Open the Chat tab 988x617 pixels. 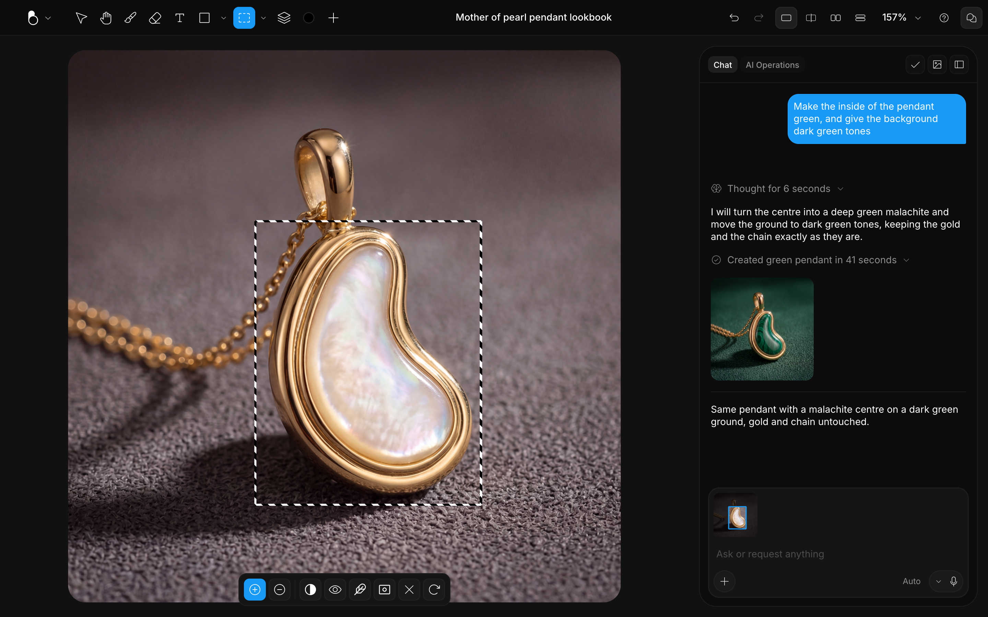tap(722, 65)
